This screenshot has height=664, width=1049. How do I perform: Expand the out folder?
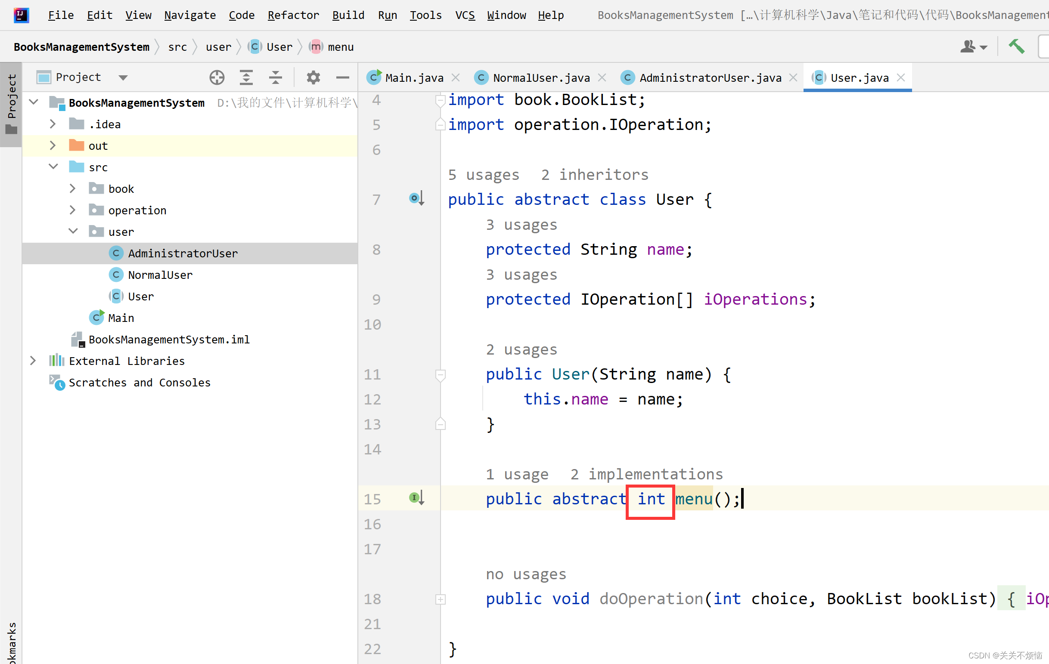[x=53, y=145]
